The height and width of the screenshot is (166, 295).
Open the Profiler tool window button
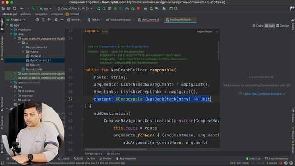pos(106,159)
